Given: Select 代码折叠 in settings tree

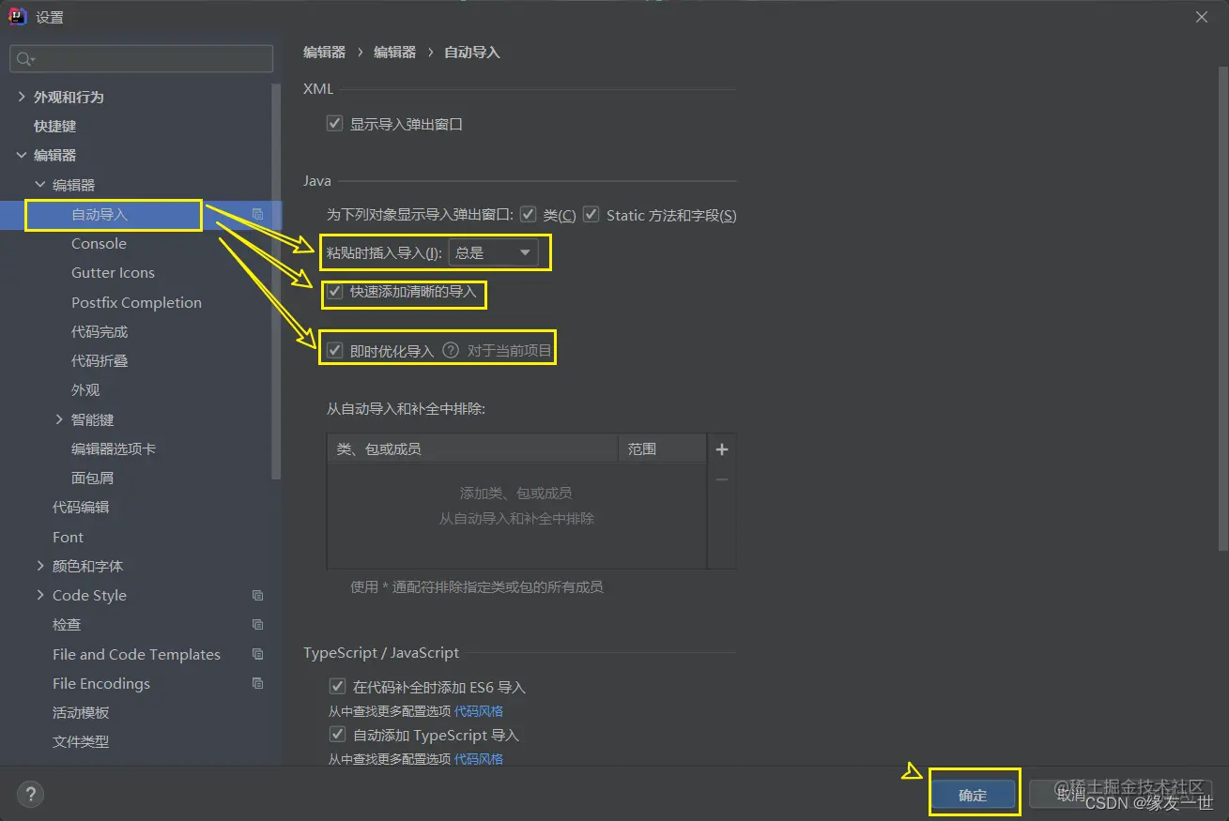Looking at the screenshot, I should pos(100,361).
